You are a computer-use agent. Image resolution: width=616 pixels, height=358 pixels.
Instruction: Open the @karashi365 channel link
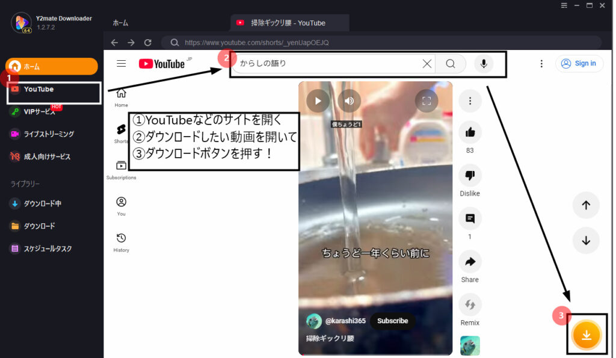(345, 321)
